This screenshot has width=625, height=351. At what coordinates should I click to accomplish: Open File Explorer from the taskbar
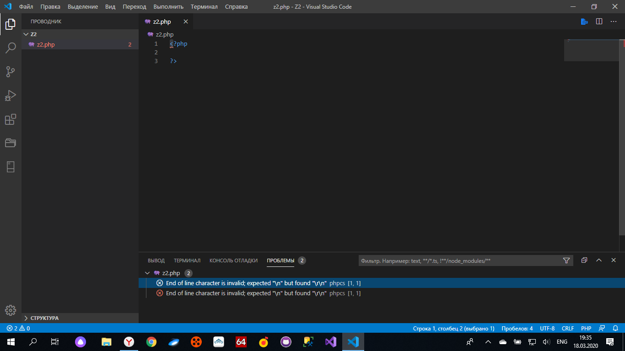point(107,341)
